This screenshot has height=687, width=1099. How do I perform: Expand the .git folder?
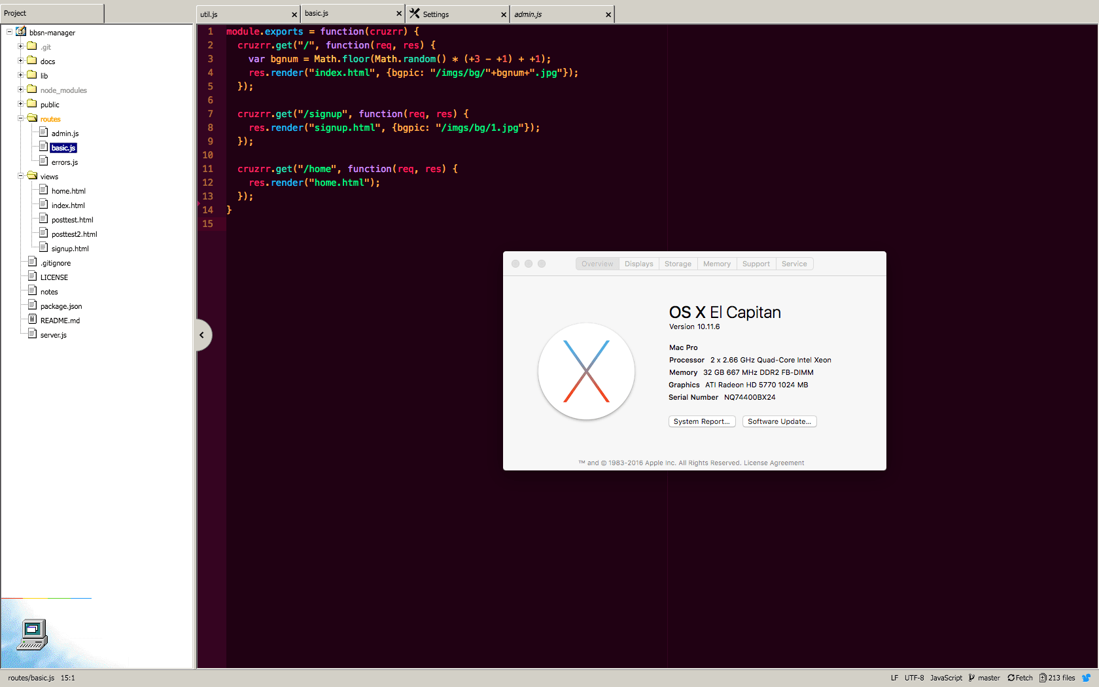[x=20, y=46]
